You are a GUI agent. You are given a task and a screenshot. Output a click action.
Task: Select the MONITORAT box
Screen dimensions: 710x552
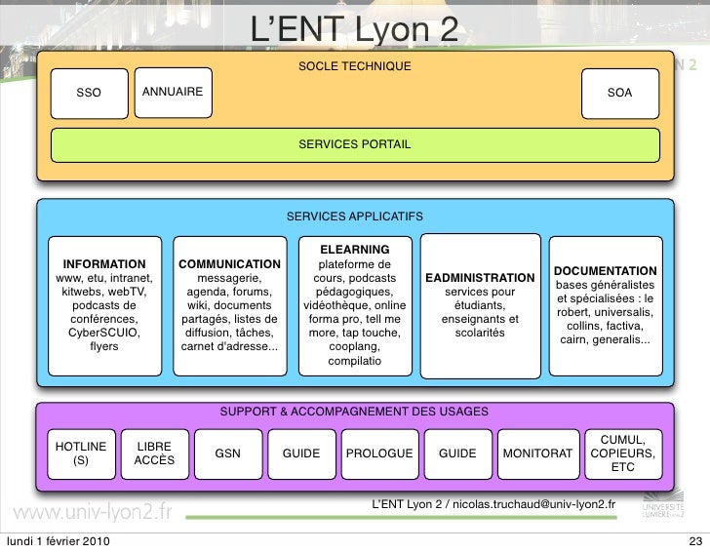538,453
